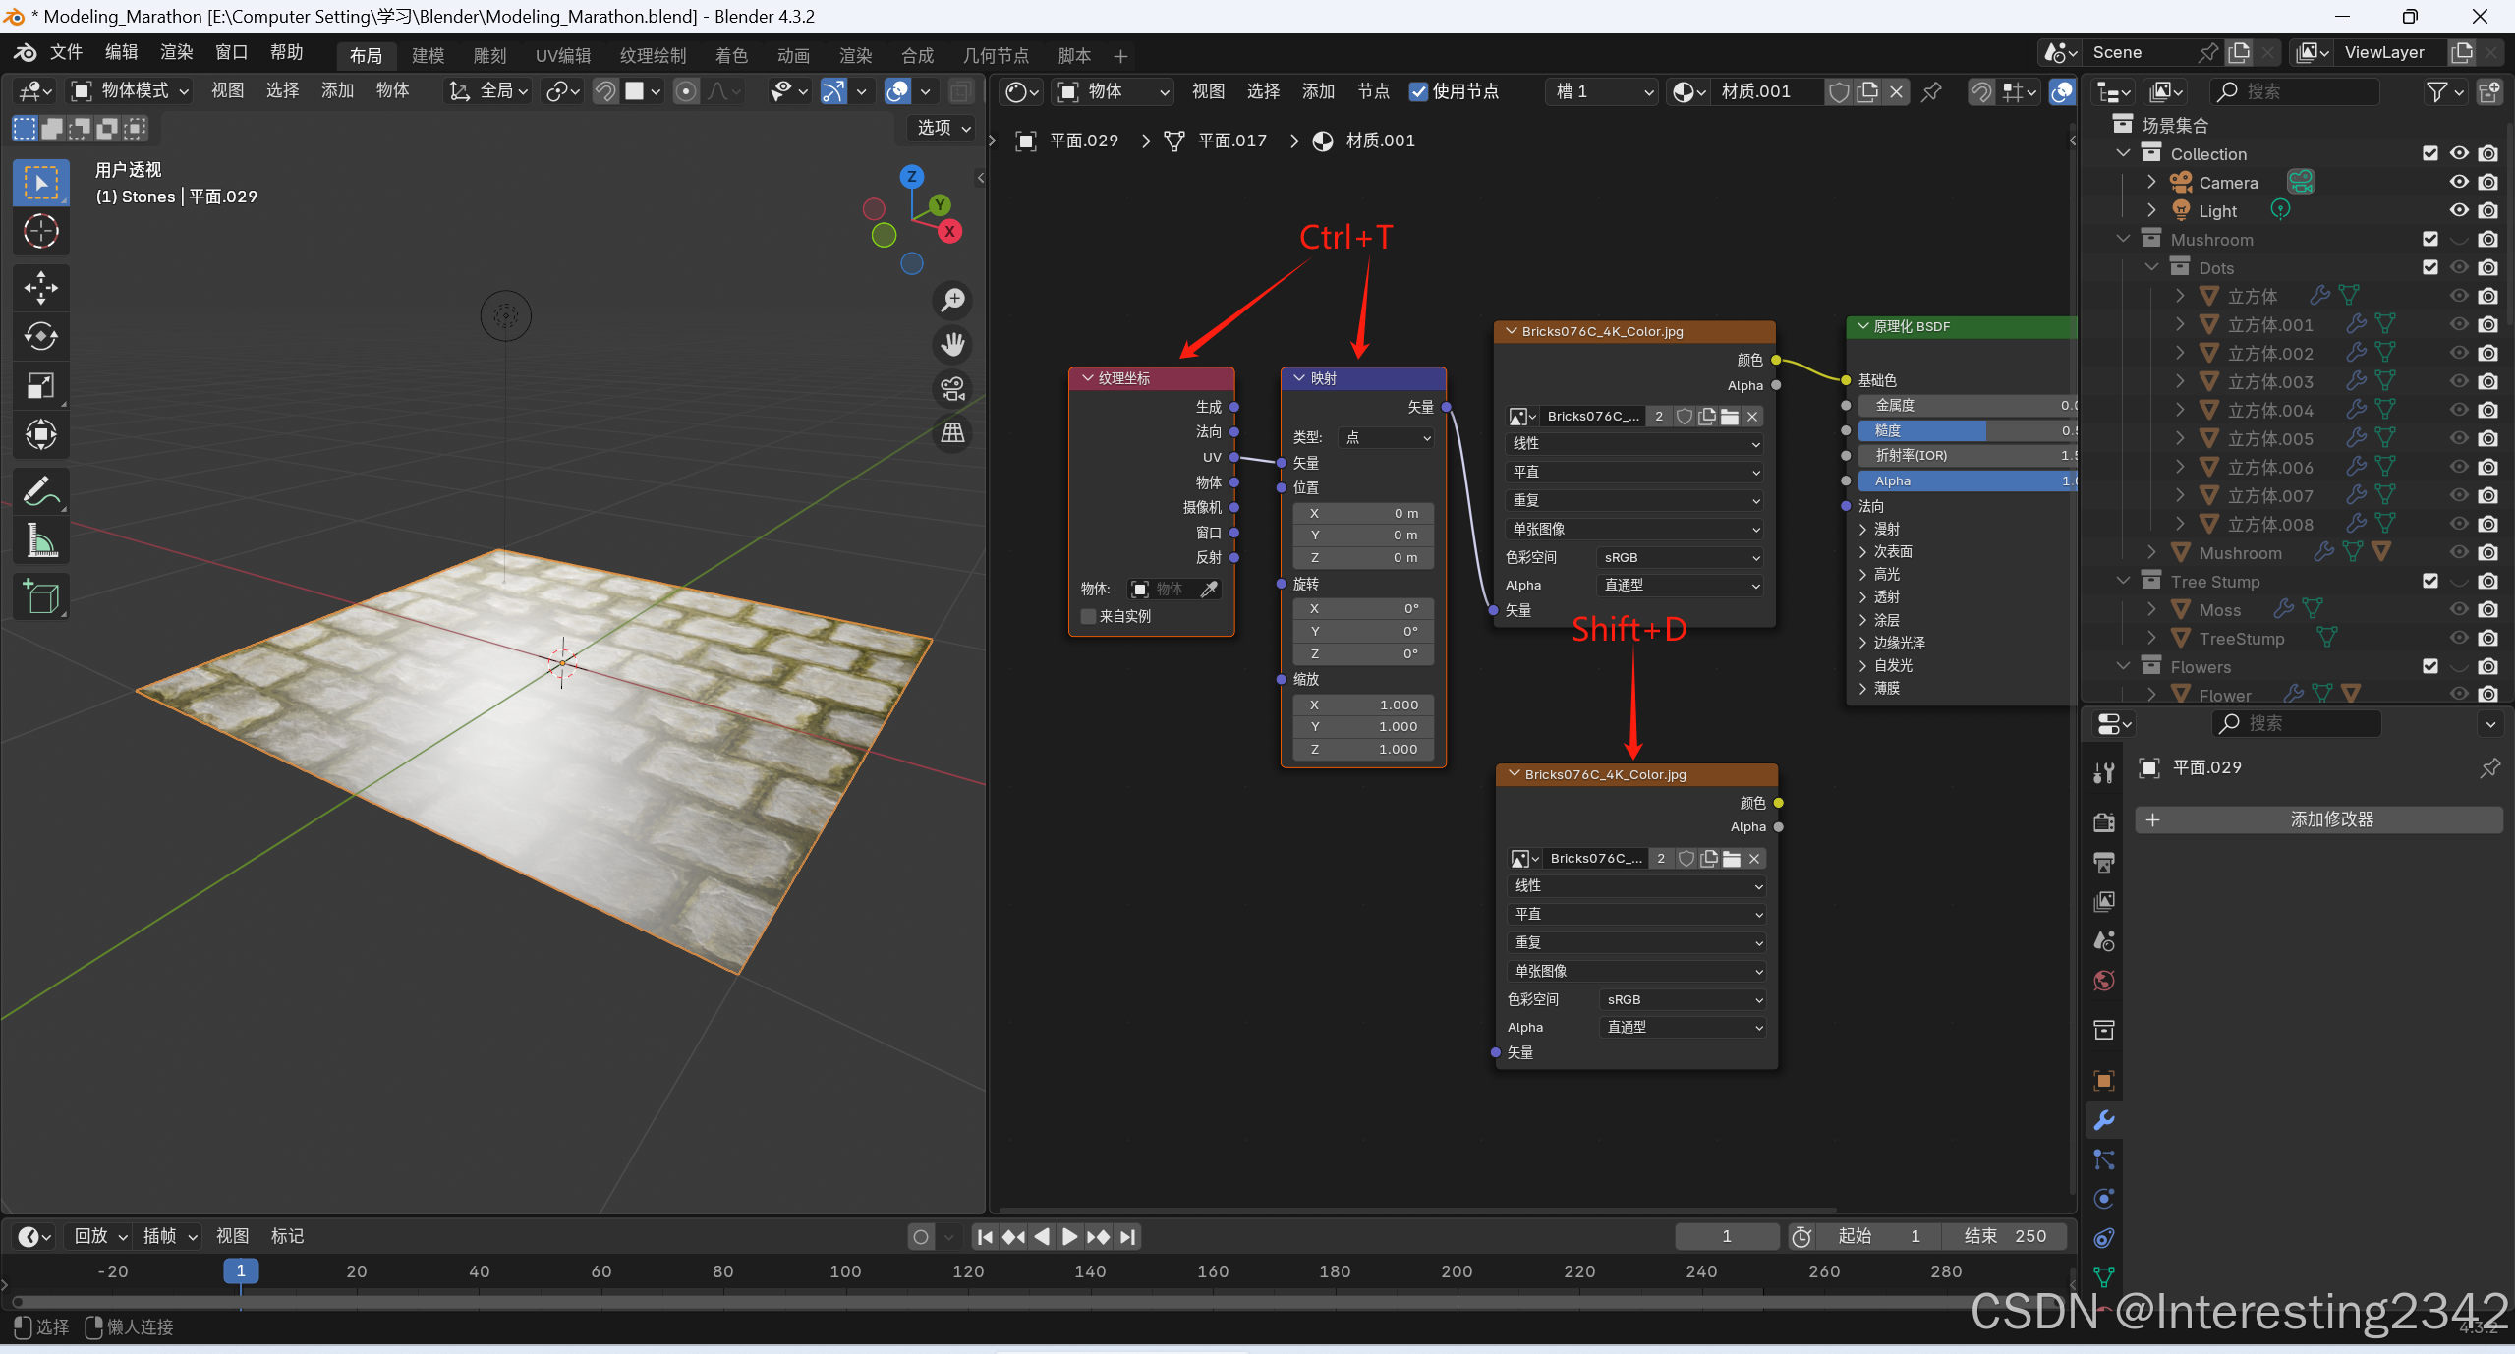The image size is (2515, 1354).
Task: Activate the Add Cube tool
Action: pyautogui.click(x=40, y=596)
